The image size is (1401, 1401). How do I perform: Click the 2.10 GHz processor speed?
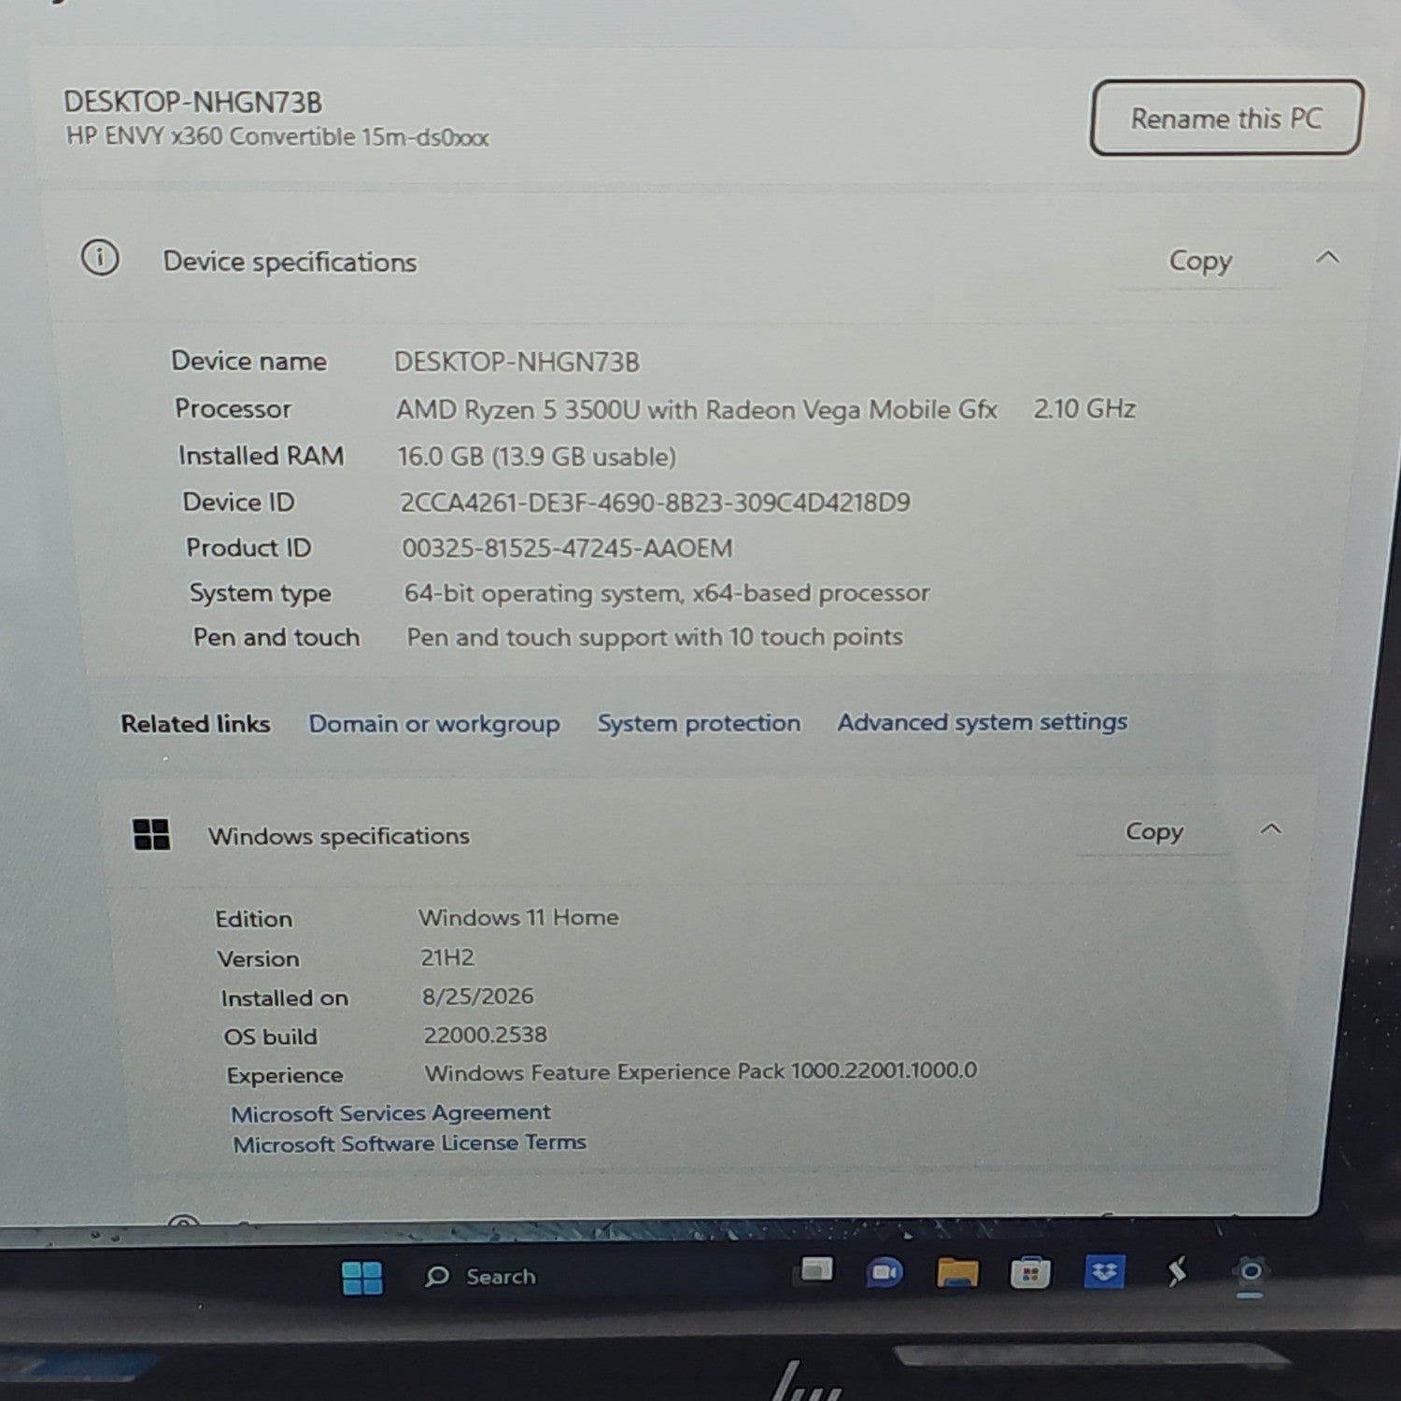[x=1084, y=408]
